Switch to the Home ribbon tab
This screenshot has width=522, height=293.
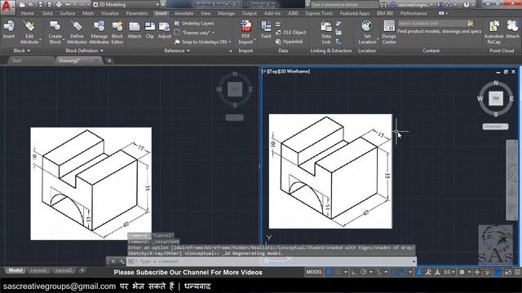pos(27,13)
